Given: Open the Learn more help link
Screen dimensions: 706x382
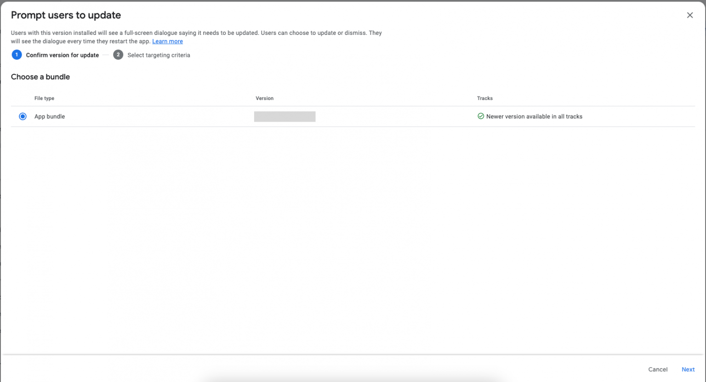Looking at the screenshot, I should pyautogui.click(x=167, y=41).
